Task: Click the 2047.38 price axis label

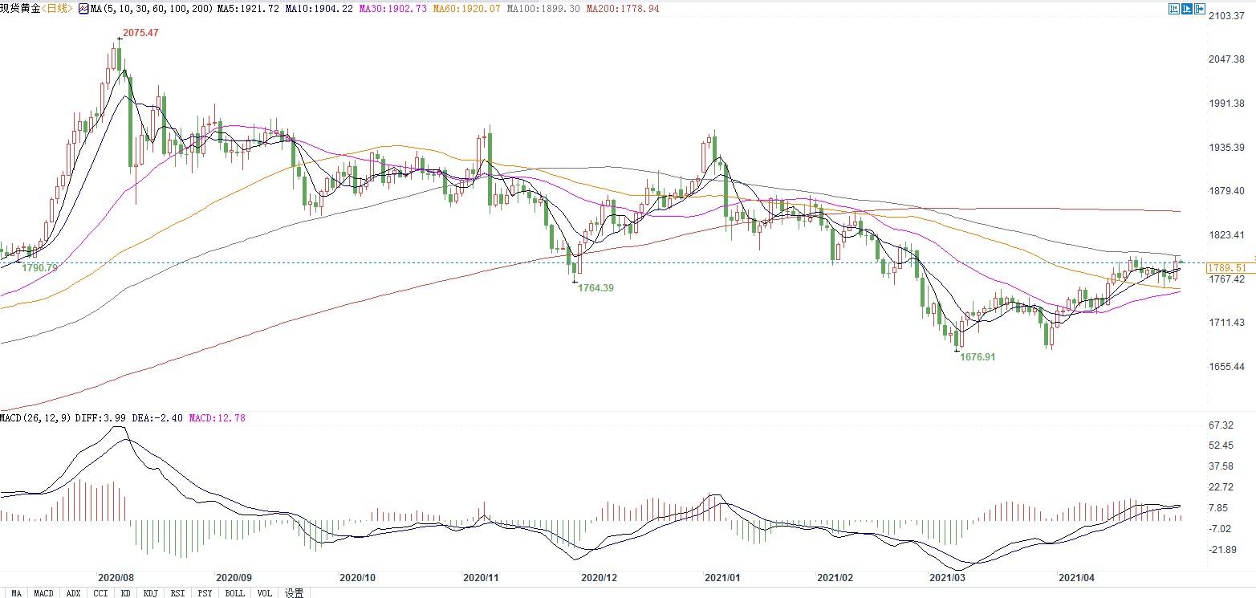Action: [1227, 60]
